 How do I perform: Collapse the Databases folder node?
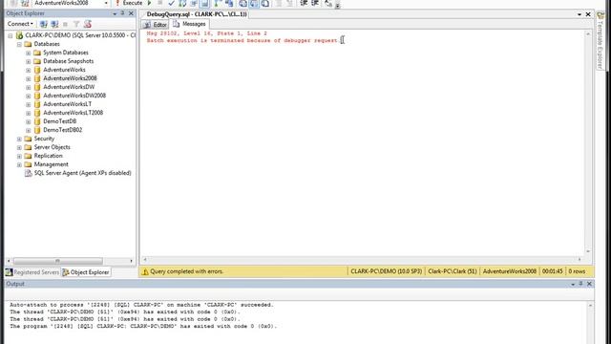coord(19,44)
